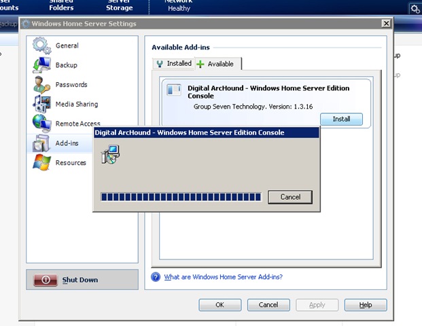The image size is (422, 326).
Task: Click OK in Settings dialog
Action: tap(220, 305)
